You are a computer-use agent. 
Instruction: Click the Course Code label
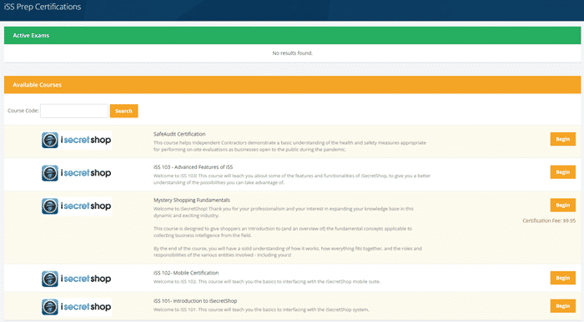point(23,111)
